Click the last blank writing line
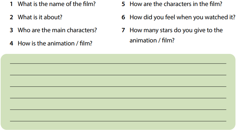The image size is (237, 130). tap(118, 121)
